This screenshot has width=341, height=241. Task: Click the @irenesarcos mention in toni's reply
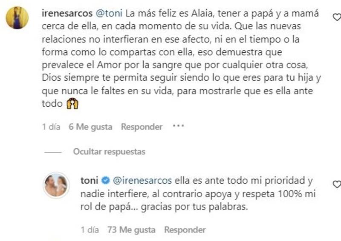click(x=142, y=181)
